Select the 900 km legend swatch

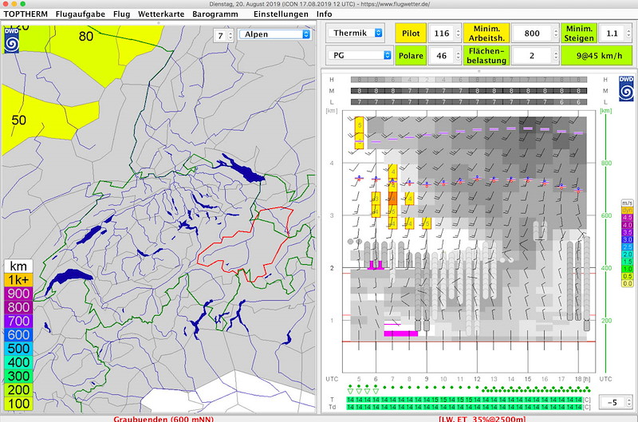18,294
